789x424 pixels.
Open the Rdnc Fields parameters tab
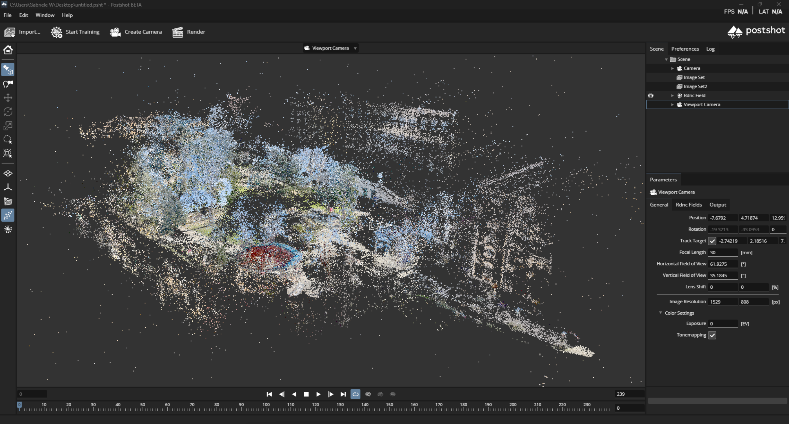pos(689,205)
